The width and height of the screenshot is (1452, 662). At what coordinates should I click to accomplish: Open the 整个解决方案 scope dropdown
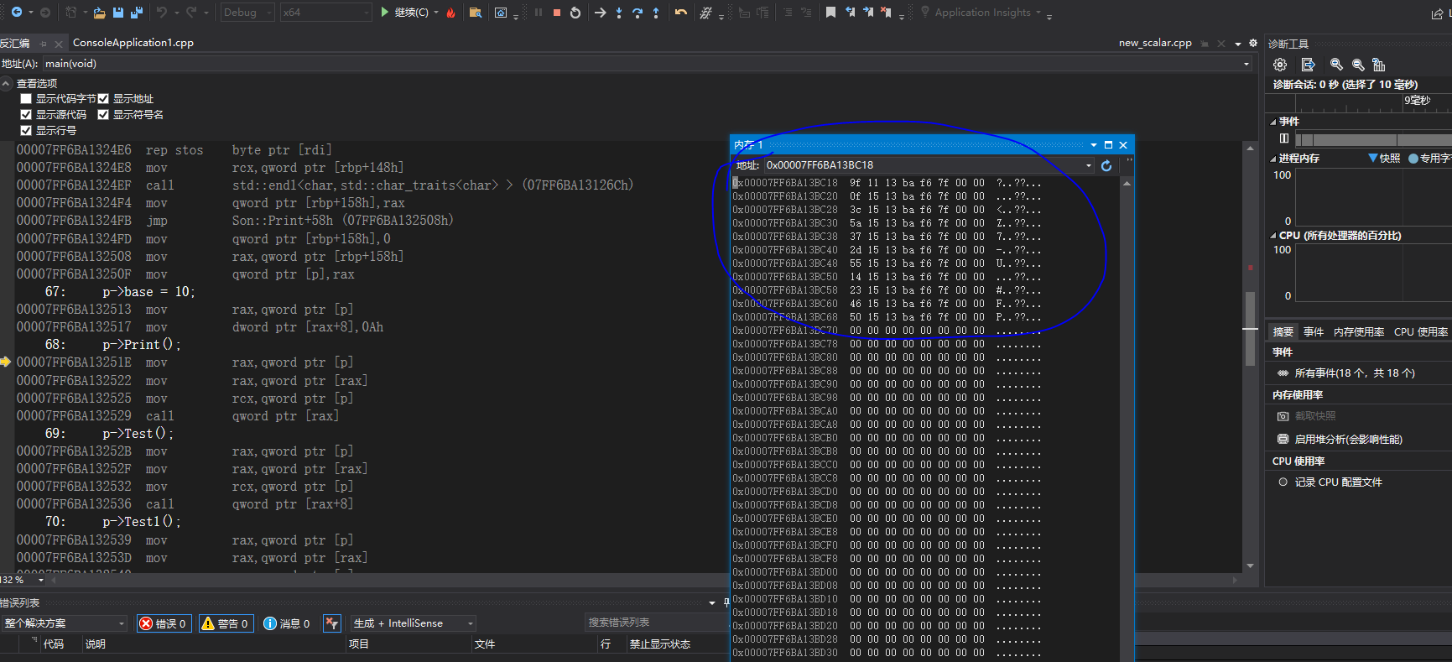point(65,623)
